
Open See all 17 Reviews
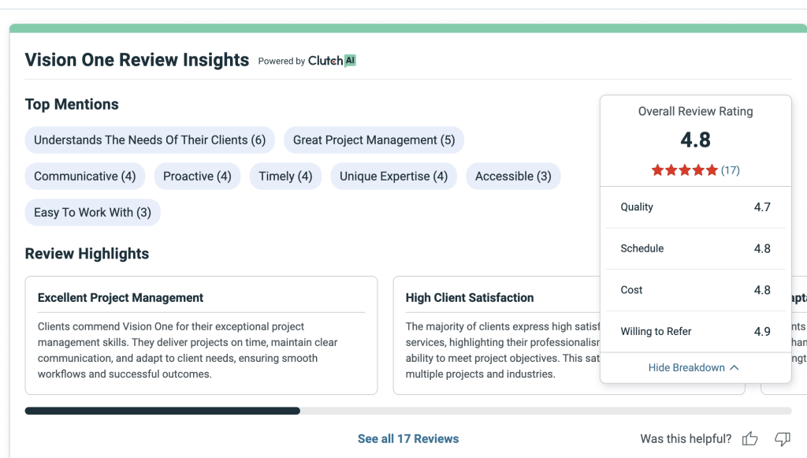(408, 438)
